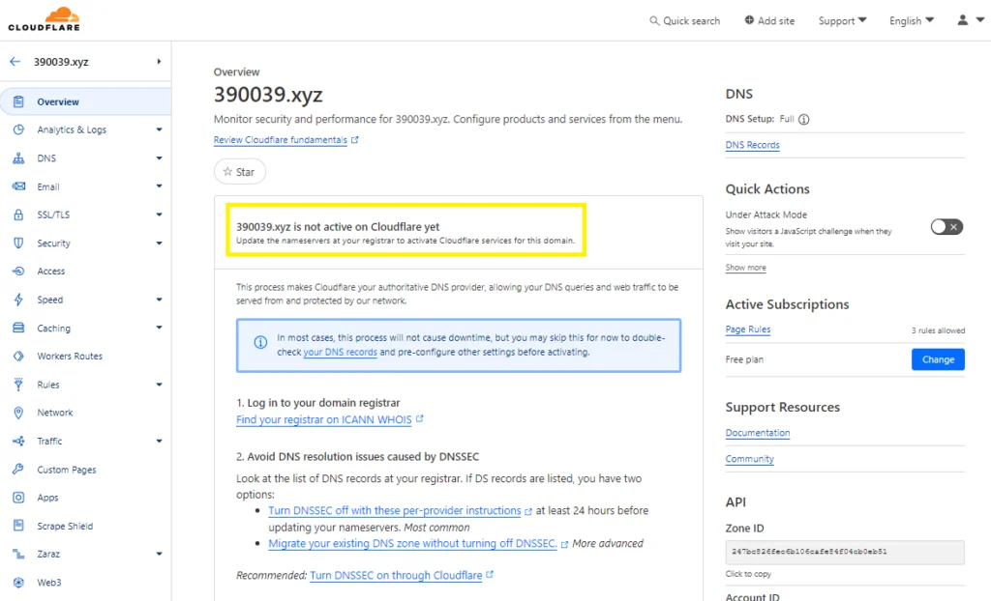
Task: Open the Documentation link
Action: (x=758, y=433)
